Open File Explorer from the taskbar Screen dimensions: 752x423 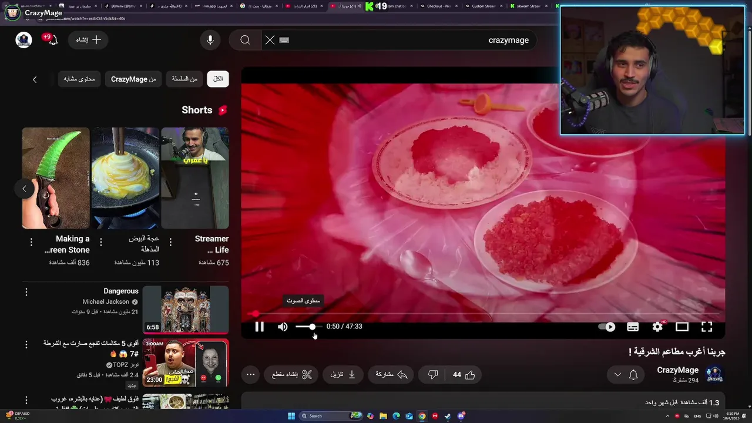click(383, 416)
